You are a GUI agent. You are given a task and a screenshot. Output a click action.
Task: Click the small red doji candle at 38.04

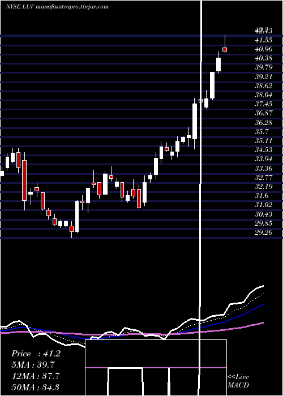point(200,101)
